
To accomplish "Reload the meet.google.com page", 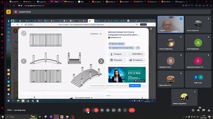I will [x=14, y=6].
